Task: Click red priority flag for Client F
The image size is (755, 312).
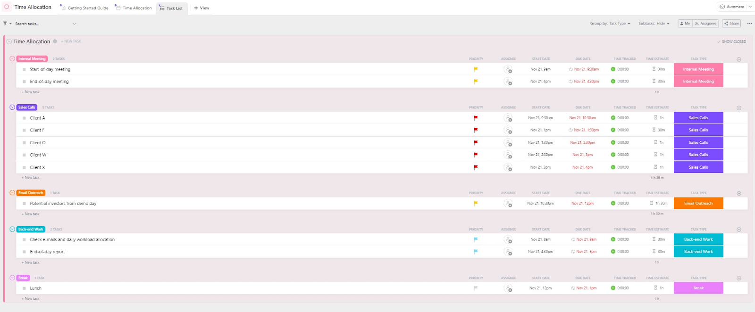Action: click(x=476, y=130)
